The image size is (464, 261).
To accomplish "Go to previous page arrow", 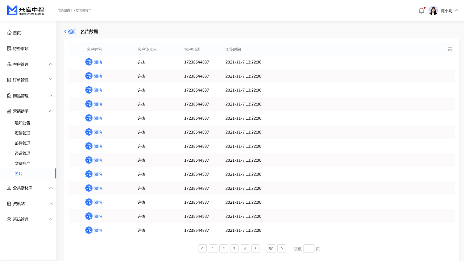I will pyautogui.click(x=202, y=249).
